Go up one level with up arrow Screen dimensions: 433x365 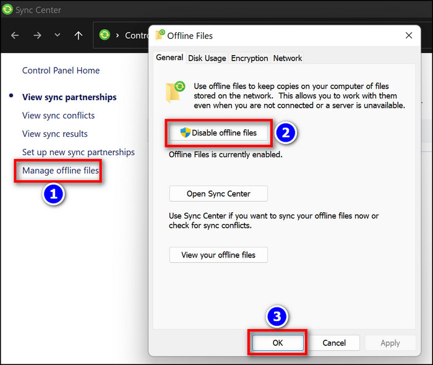(x=79, y=35)
